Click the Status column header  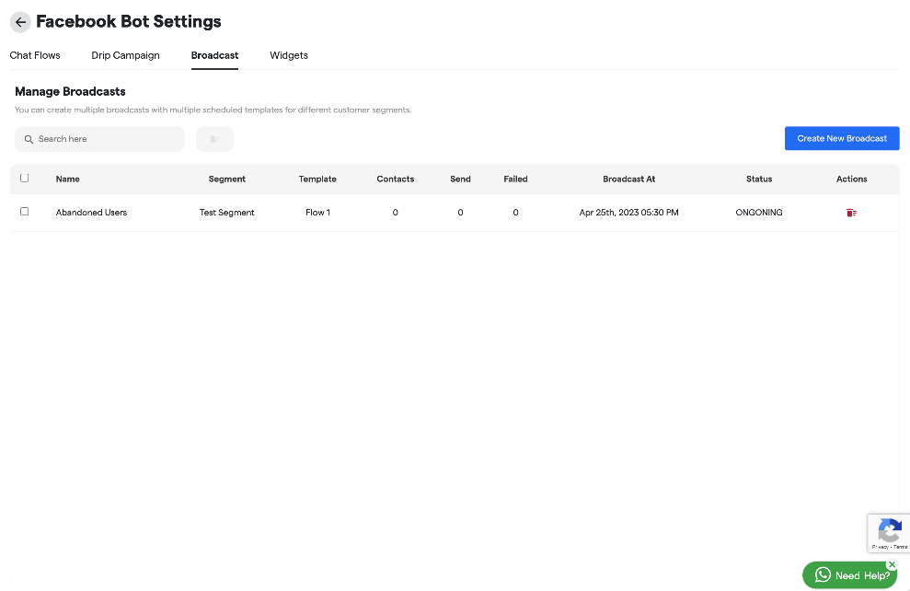point(758,180)
